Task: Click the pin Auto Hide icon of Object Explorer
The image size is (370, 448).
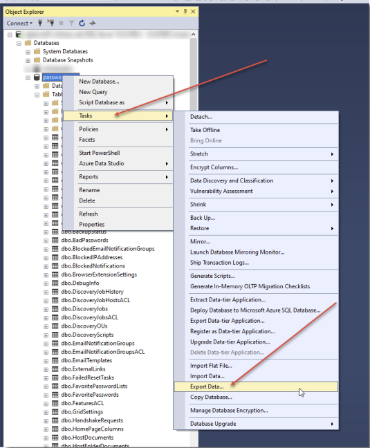Action: (x=185, y=12)
